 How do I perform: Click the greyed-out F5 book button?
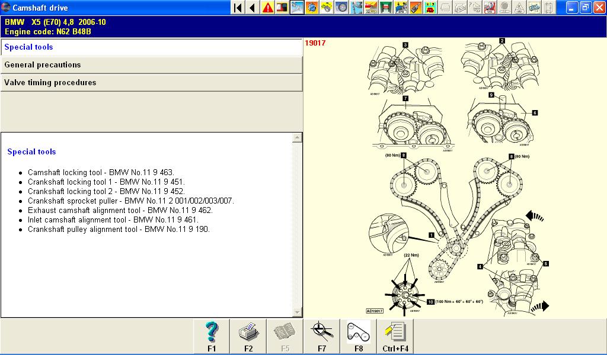285,337
